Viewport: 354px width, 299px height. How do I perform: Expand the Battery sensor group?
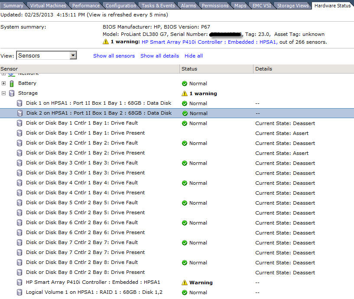(x=3, y=83)
